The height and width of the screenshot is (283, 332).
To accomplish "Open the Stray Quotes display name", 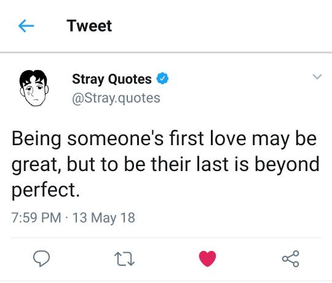I will 112,79.
